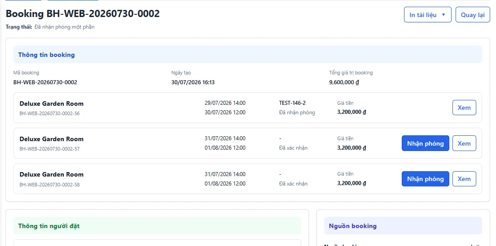
Task: Click Đã xác nhận status of item 0002-57
Action: (x=293, y=148)
